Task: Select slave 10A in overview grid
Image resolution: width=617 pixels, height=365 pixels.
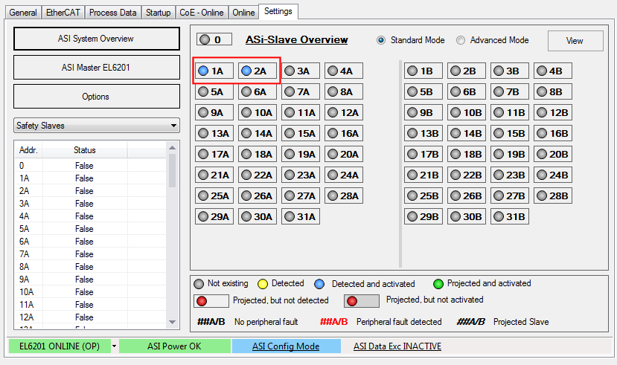Action: tap(258, 112)
